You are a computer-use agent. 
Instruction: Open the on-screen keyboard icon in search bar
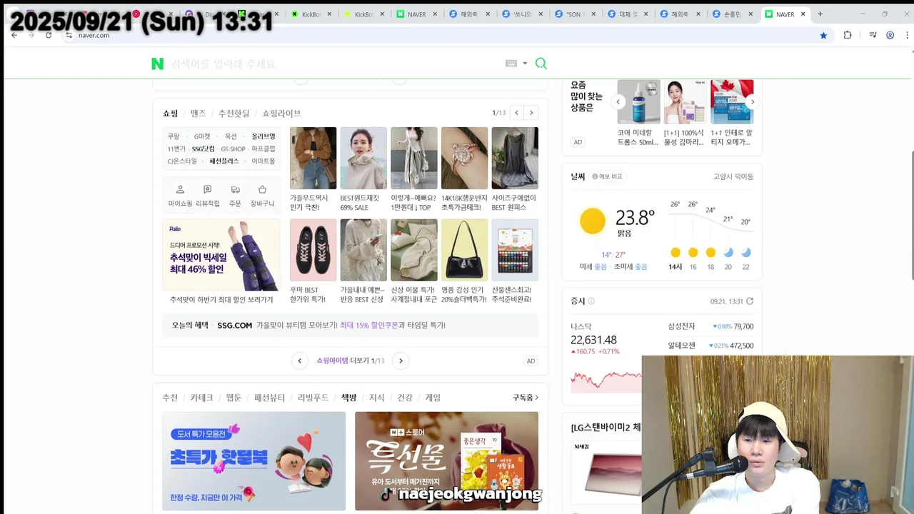pos(511,64)
